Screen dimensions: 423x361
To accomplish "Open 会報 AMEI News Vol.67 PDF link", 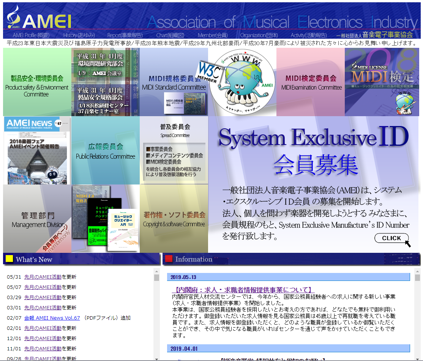I will pyautogui.click(x=52, y=318).
